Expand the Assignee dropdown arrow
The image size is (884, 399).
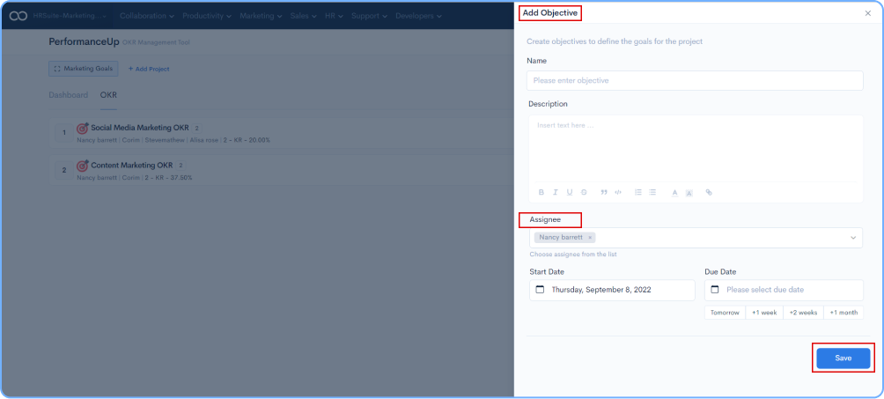[852, 238]
